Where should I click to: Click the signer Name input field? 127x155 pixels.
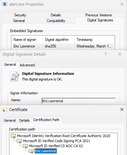tap(78, 101)
